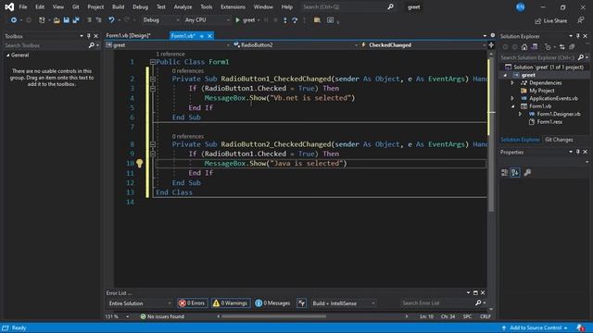Collapse the Public Class Form1 outline box
593x333 pixels.
152,62
